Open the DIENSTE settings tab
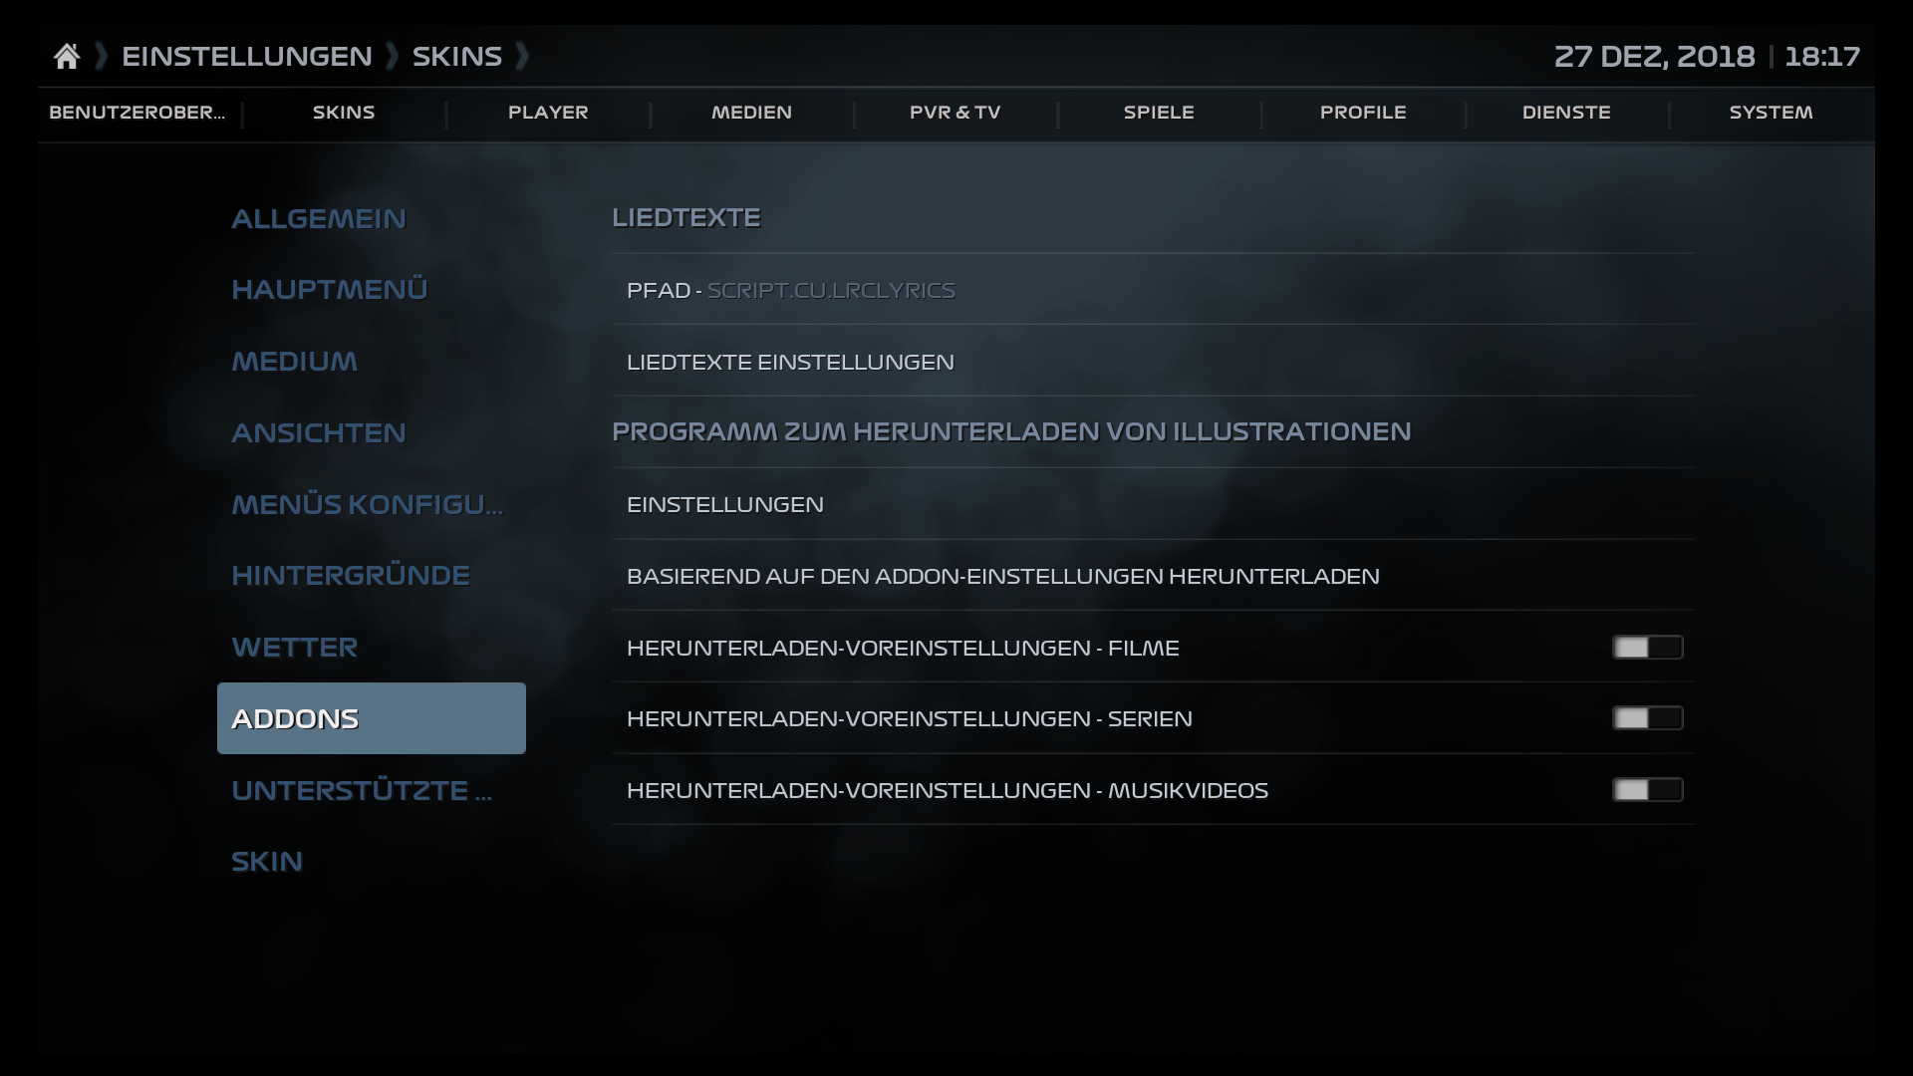Screen dimensions: 1913x1076 [x=1565, y=113]
